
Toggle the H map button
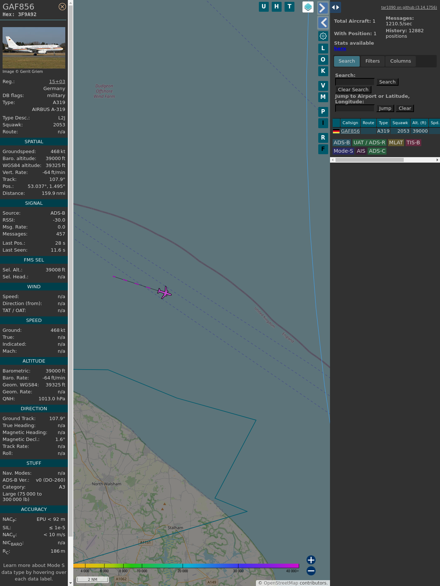tap(276, 7)
